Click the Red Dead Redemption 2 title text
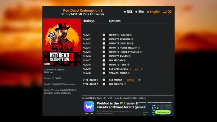This screenshot has height=122, width=217. pyautogui.click(x=83, y=10)
